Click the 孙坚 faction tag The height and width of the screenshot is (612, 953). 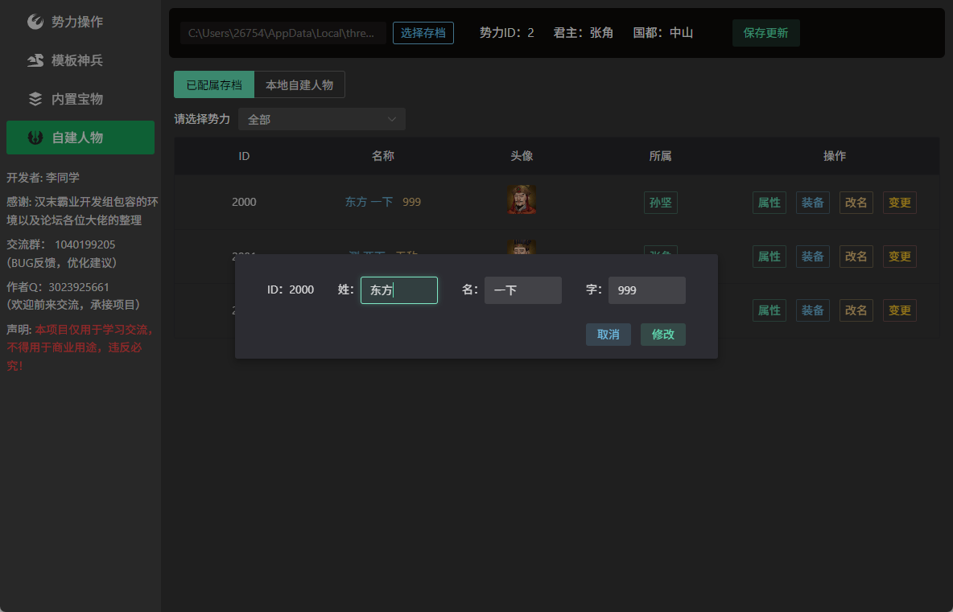[660, 203]
